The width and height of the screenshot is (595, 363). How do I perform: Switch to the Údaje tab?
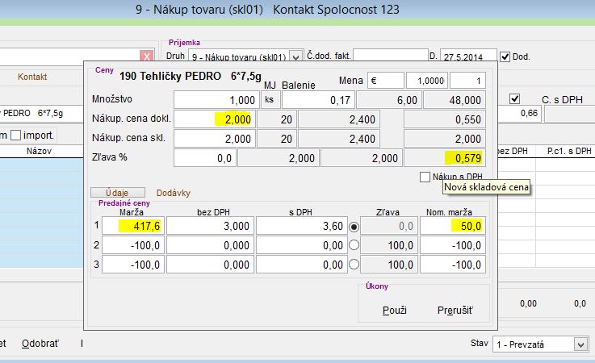coord(117,193)
